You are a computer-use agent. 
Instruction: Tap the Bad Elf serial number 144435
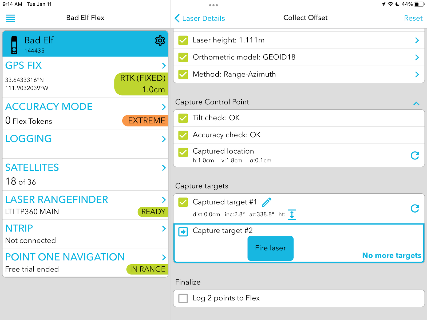(x=34, y=51)
